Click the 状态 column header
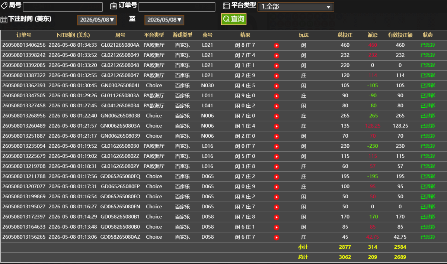The height and width of the screenshot is (264, 447). tap(428, 35)
